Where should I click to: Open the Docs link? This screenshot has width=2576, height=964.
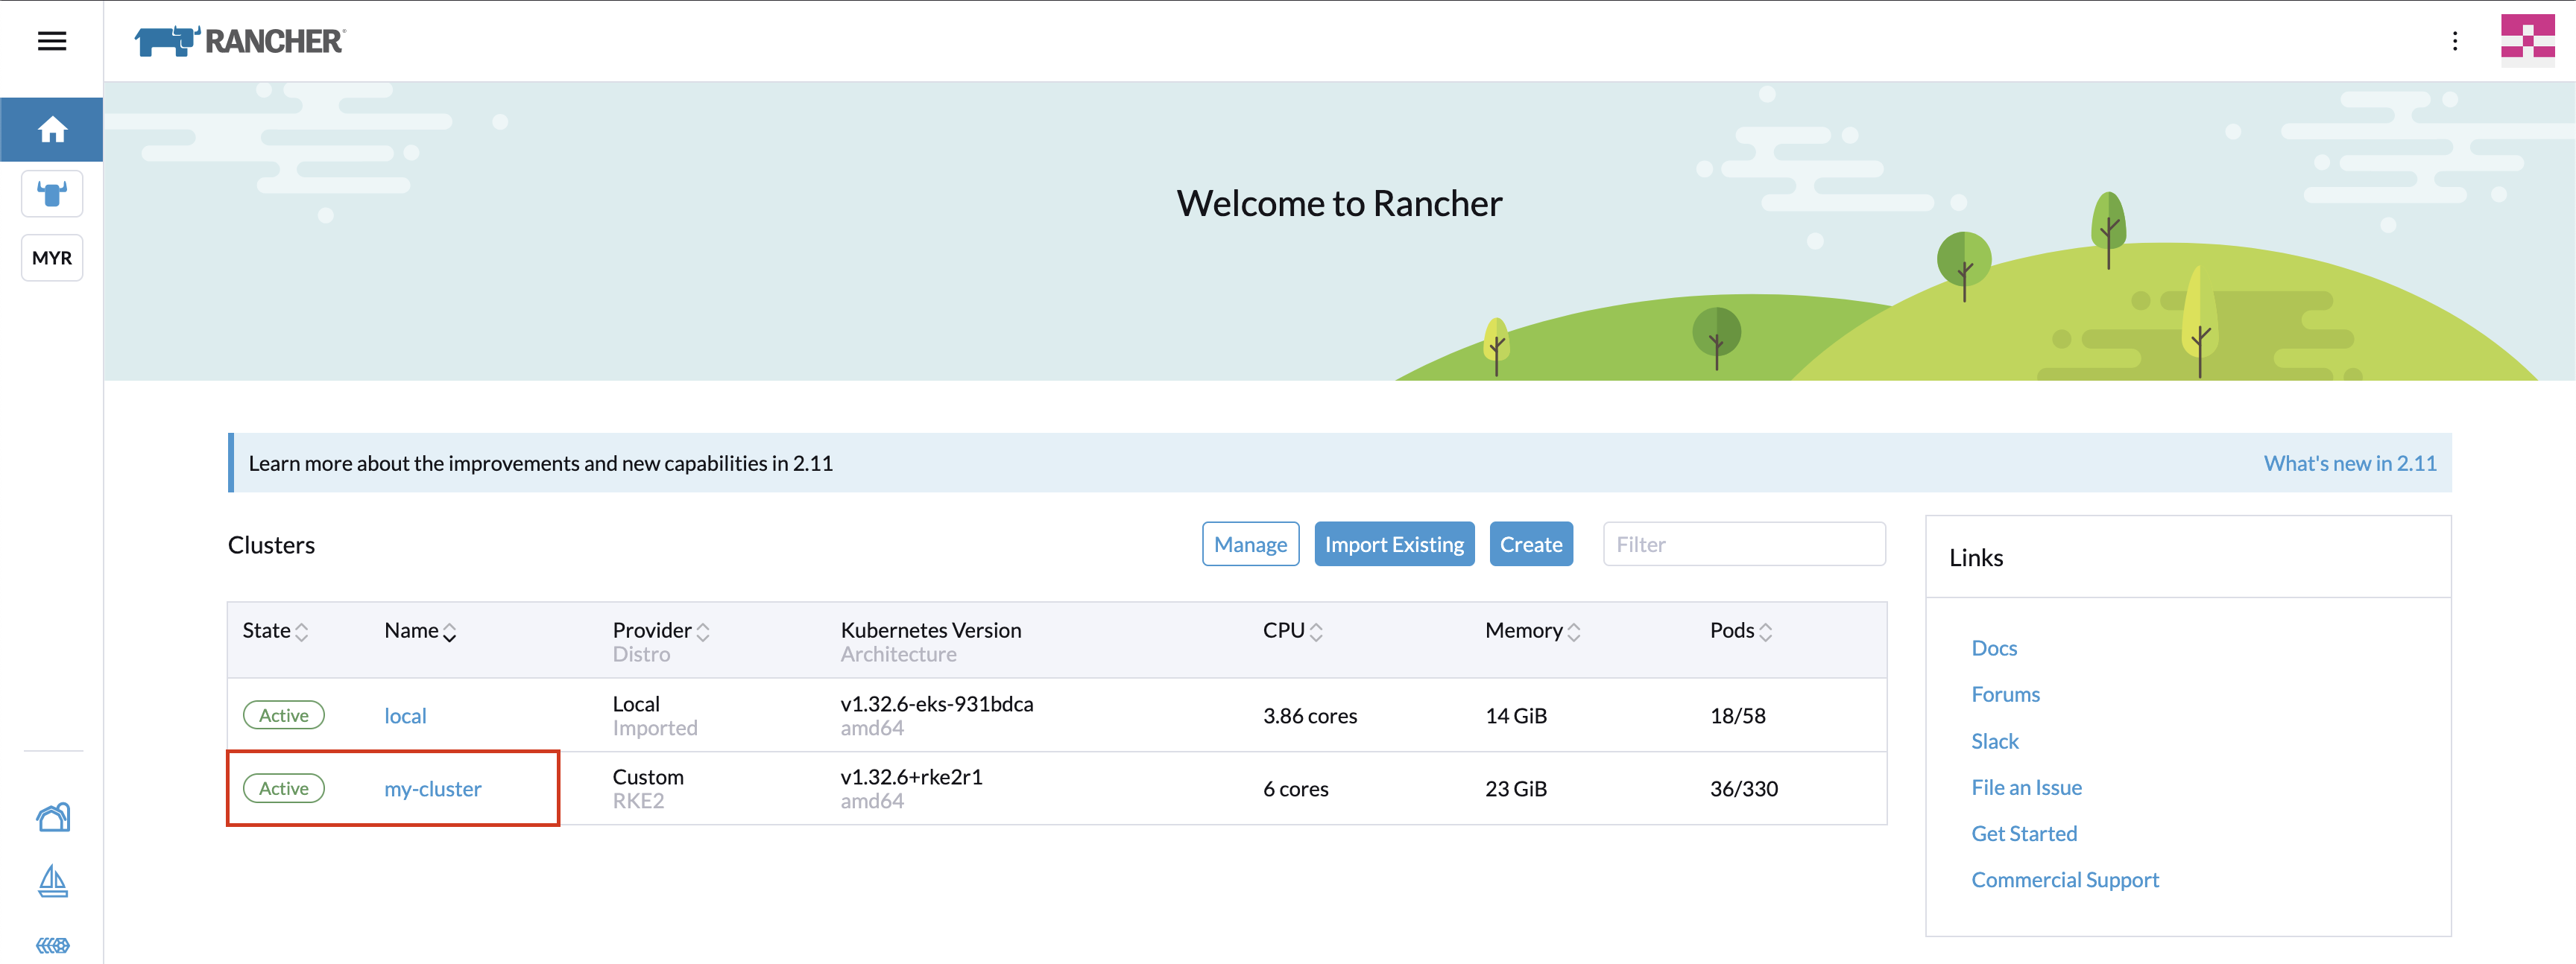1993,647
